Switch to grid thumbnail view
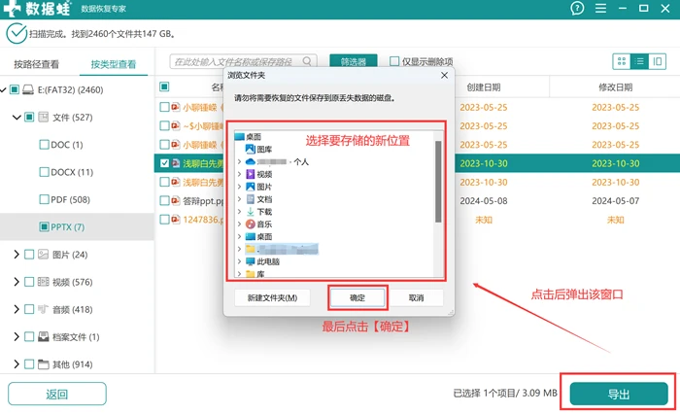 (622, 61)
